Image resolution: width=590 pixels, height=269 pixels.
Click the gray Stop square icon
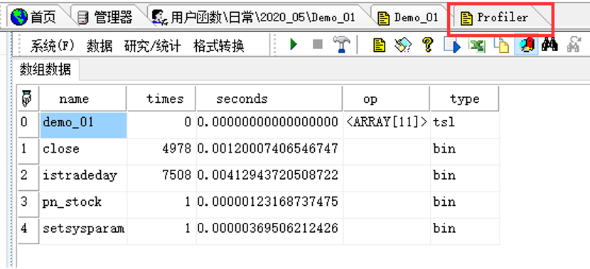[x=318, y=45]
